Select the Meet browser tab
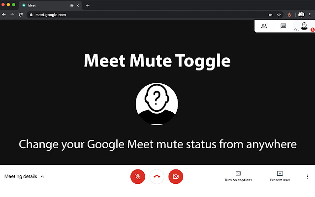Screen dimensions: 315x197 (x=50, y=5)
